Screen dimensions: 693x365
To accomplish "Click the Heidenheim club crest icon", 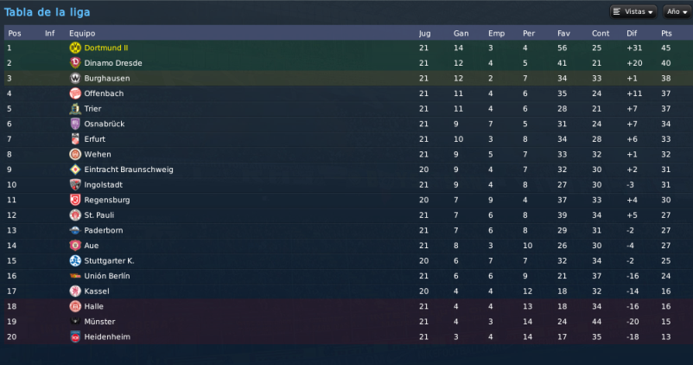I will [x=75, y=336].
